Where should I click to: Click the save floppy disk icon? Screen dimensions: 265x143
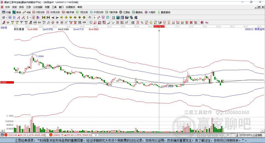[x=127, y=18]
